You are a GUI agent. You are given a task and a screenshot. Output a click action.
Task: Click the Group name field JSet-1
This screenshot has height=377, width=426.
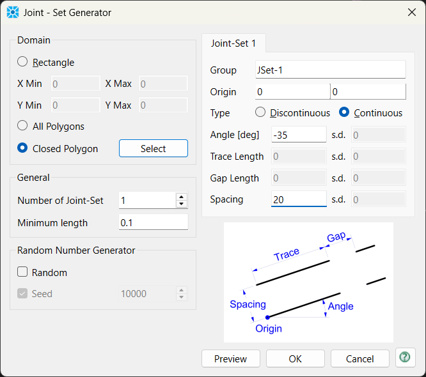[x=329, y=70]
